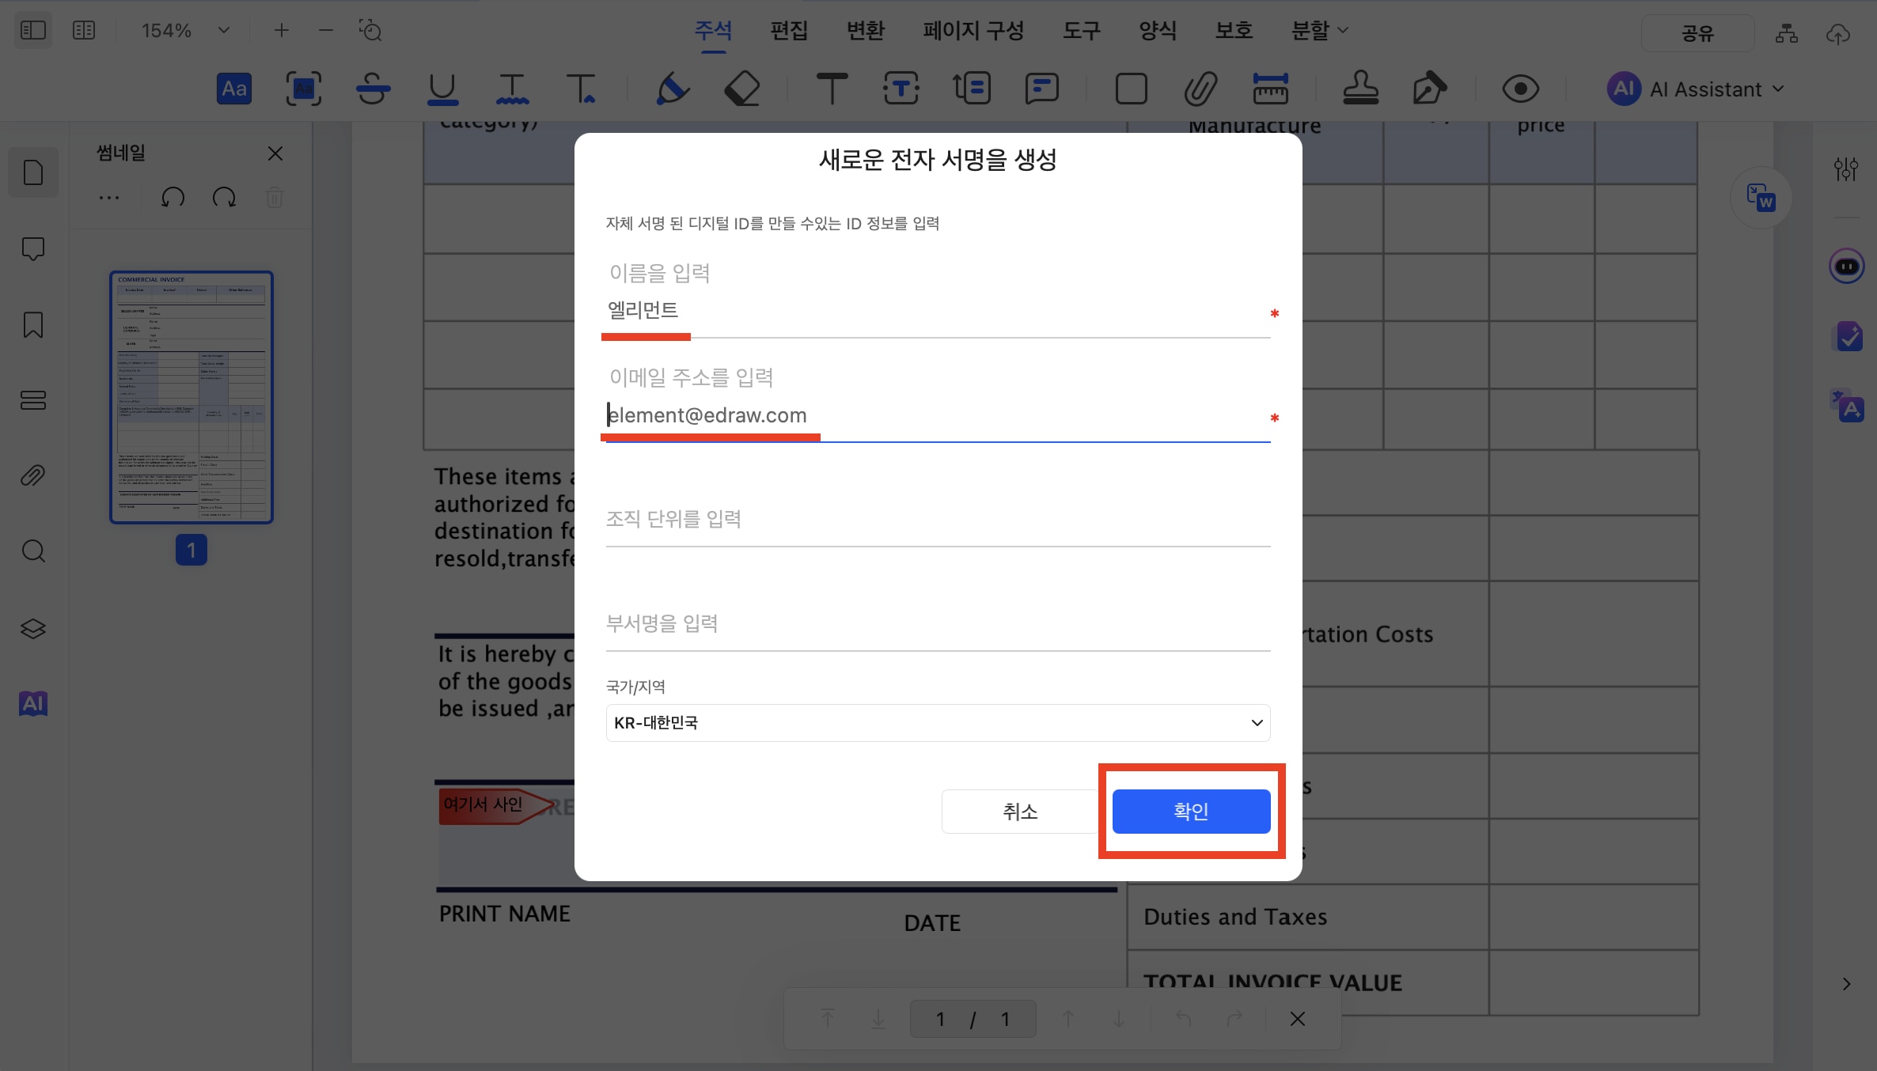Switch to two-page reading view icon

pos(84,31)
